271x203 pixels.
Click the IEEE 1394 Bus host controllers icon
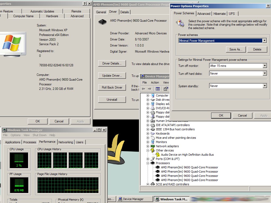click(153, 129)
